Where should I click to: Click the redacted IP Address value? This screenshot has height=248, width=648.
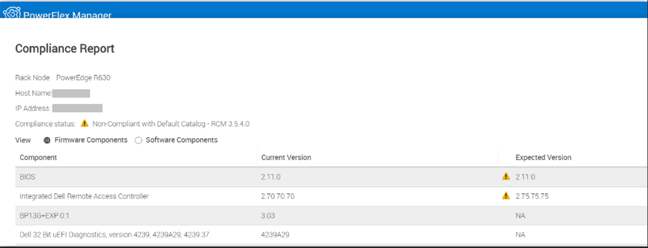(x=77, y=109)
